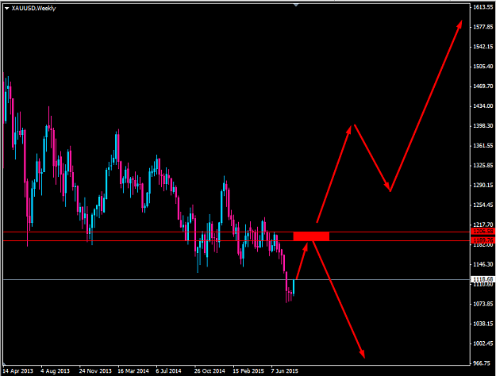Click the 16 Mar 2014 date label
Viewport: 496px width, 376px height.
133,371
